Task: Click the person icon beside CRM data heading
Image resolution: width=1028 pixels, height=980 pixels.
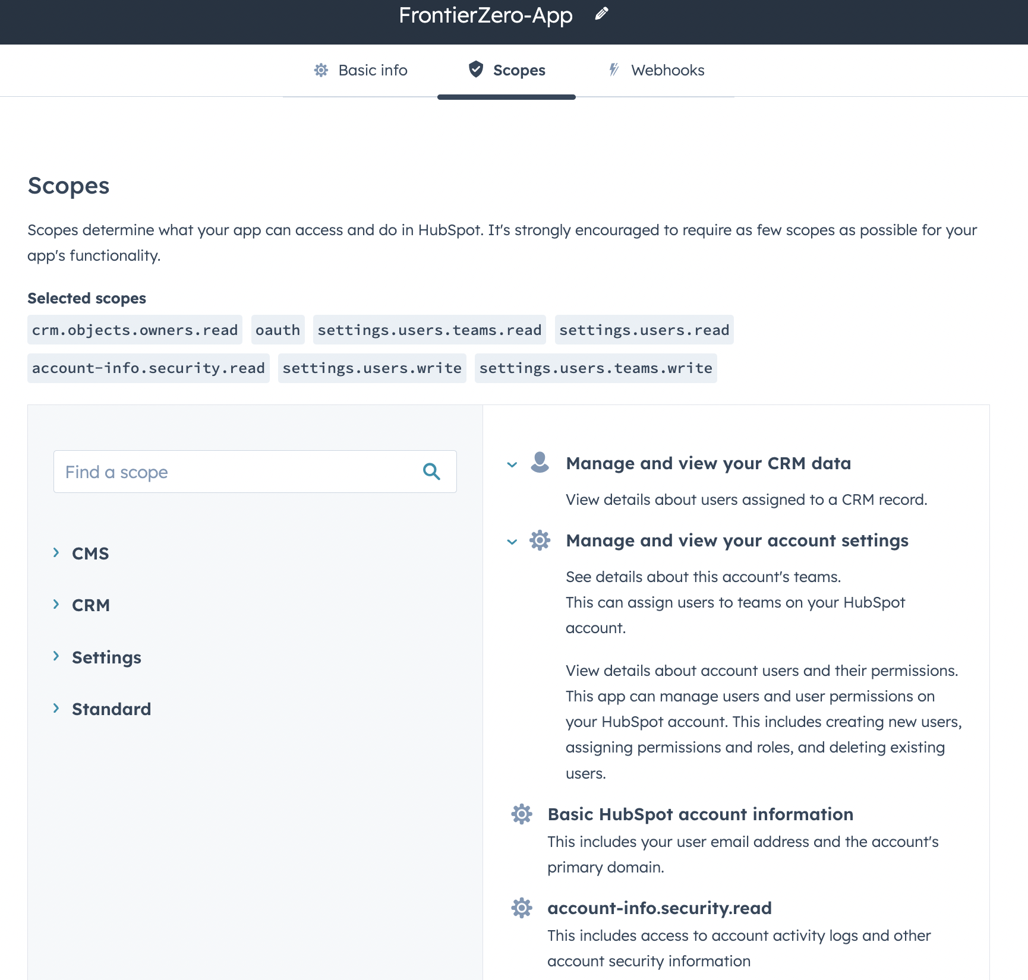Action: [x=540, y=462]
